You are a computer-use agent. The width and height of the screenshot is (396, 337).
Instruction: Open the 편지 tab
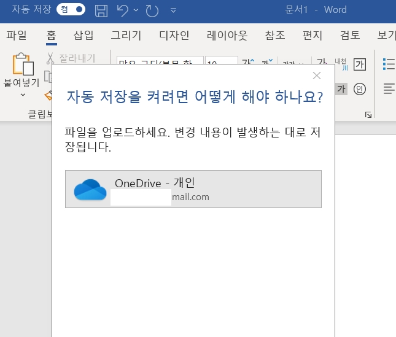[313, 35]
